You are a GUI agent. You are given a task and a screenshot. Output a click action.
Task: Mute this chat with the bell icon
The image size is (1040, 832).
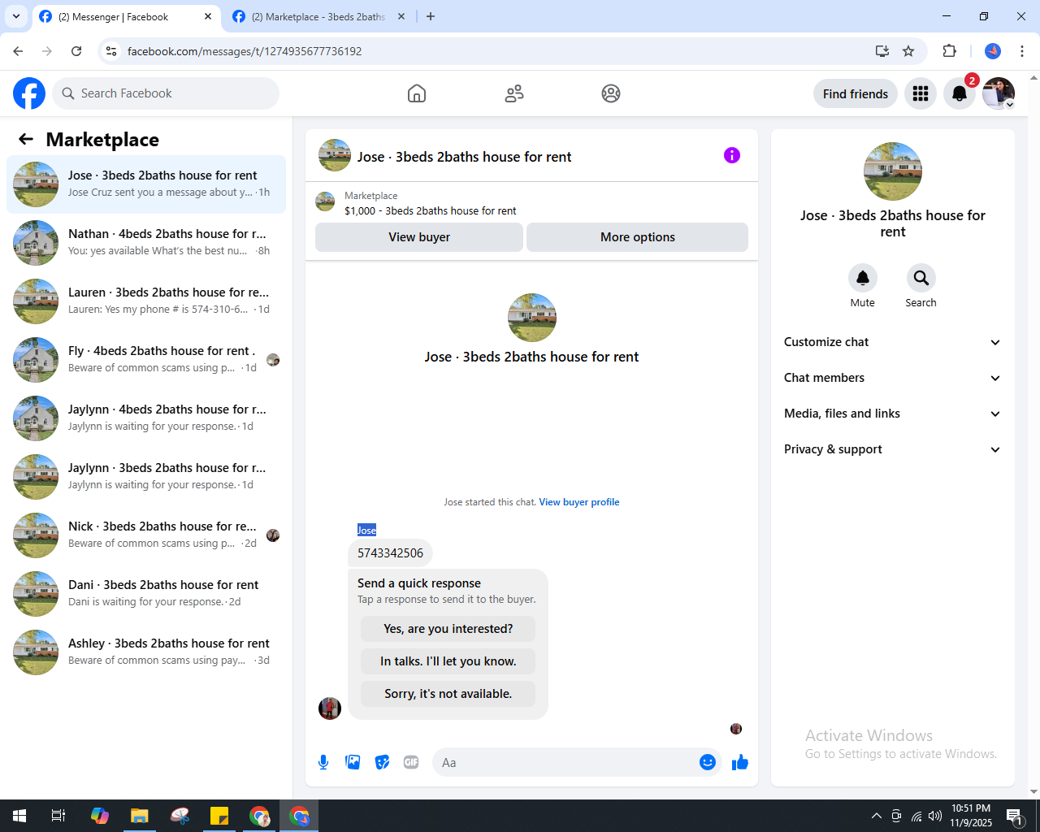click(863, 278)
